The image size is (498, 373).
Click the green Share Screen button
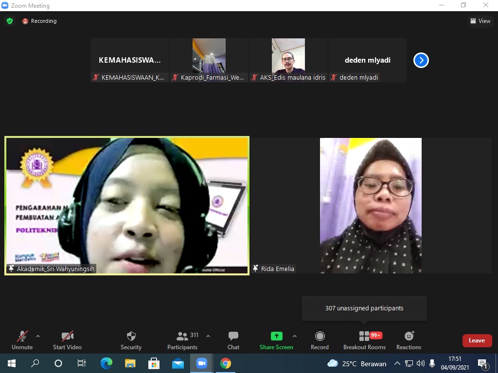tap(276, 340)
